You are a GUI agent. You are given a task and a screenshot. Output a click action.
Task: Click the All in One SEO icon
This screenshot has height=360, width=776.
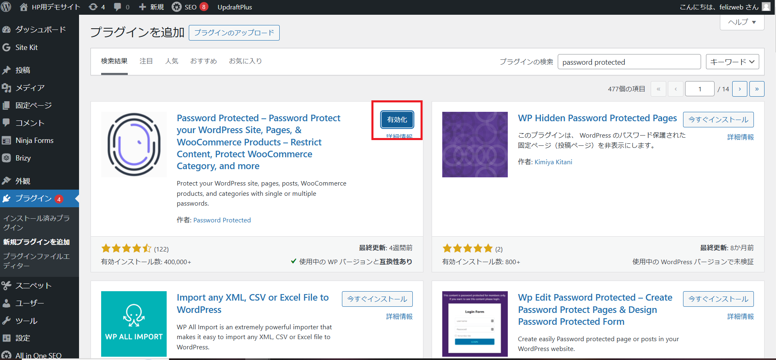click(6, 355)
